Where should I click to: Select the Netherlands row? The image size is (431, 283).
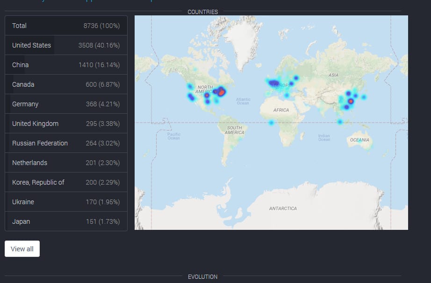pos(66,163)
